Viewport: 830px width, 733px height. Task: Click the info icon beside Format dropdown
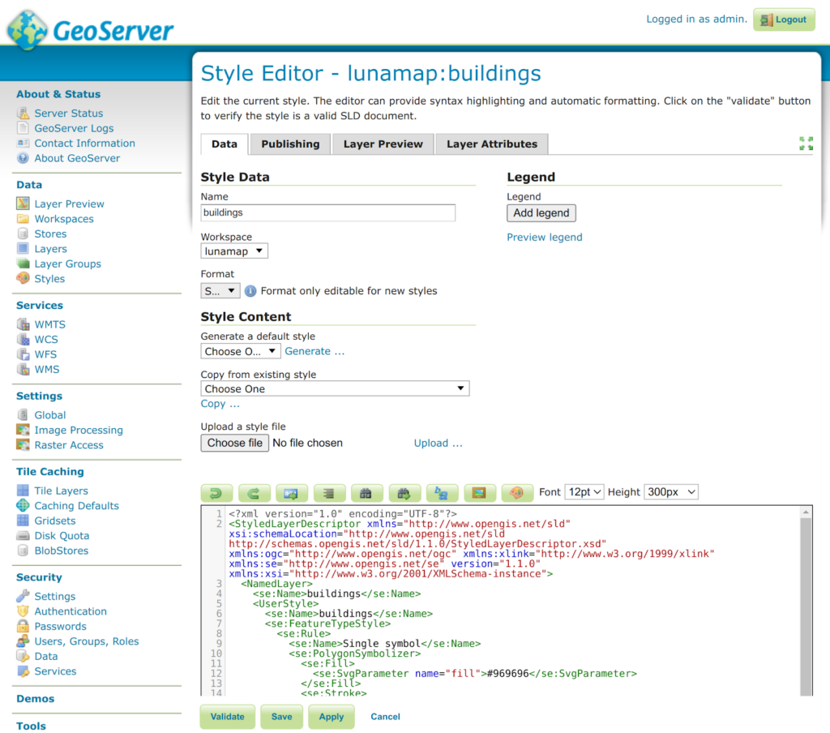[250, 291]
